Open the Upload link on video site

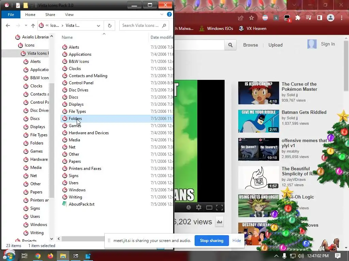275,45
